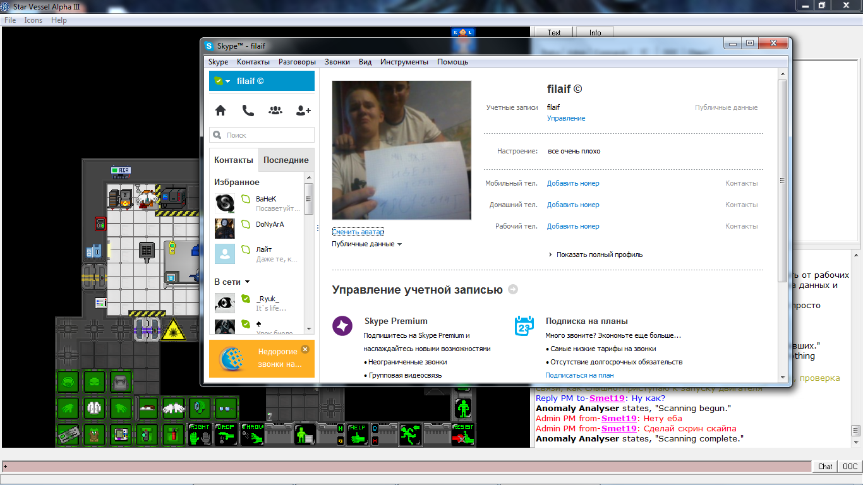Click the AIR alarm panel on station wall

pyautogui.click(x=121, y=170)
